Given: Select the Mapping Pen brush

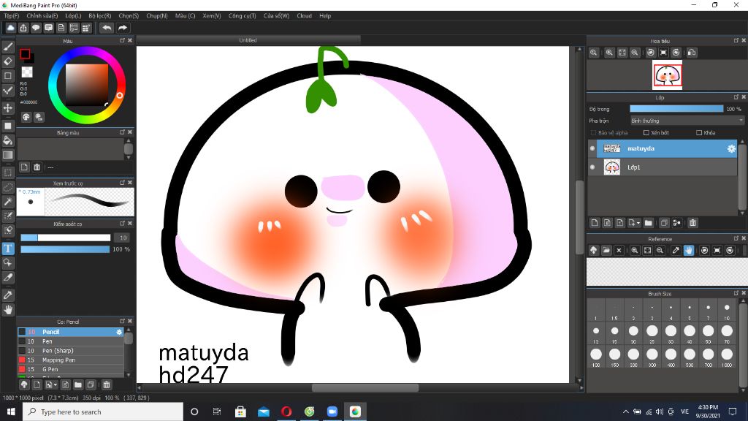Looking at the screenshot, I should [71, 360].
